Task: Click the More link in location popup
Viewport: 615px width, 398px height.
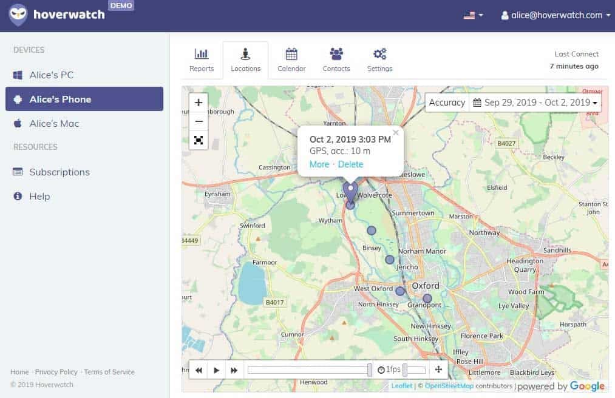Action: click(319, 164)
